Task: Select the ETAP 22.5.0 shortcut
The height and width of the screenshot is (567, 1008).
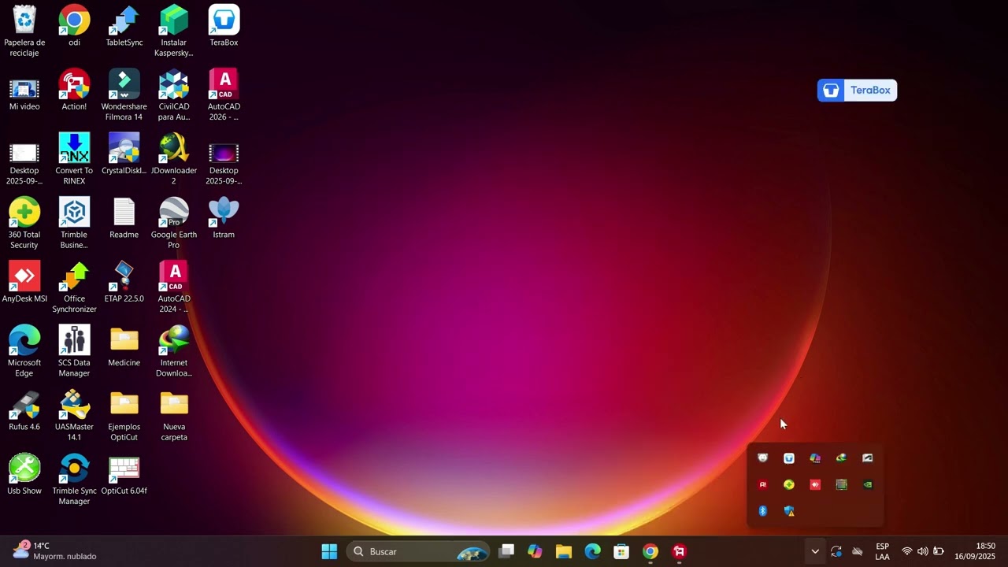Action: (x=124, y=282)
